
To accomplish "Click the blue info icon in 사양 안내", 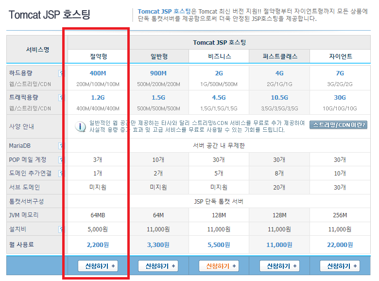I will click(80, 126).
